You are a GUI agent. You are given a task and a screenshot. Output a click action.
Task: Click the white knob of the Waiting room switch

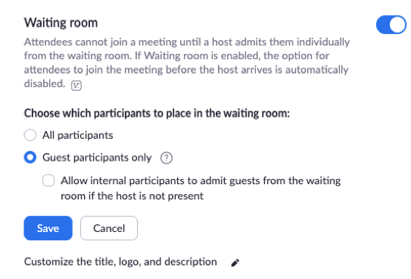(397, 25)
